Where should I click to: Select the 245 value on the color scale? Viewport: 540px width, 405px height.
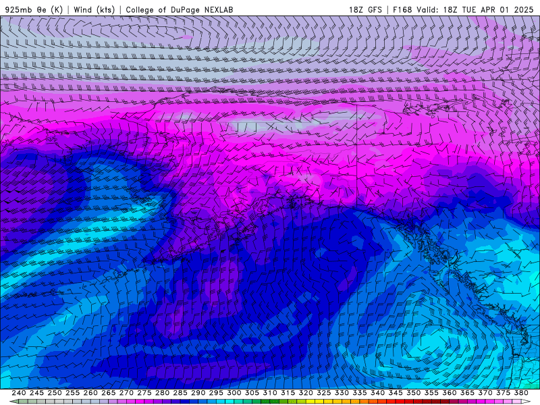[36, 393]
